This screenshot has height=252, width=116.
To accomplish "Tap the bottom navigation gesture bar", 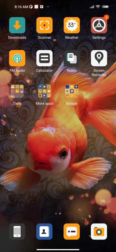I will pyautogui.click(x=58, y=250).
